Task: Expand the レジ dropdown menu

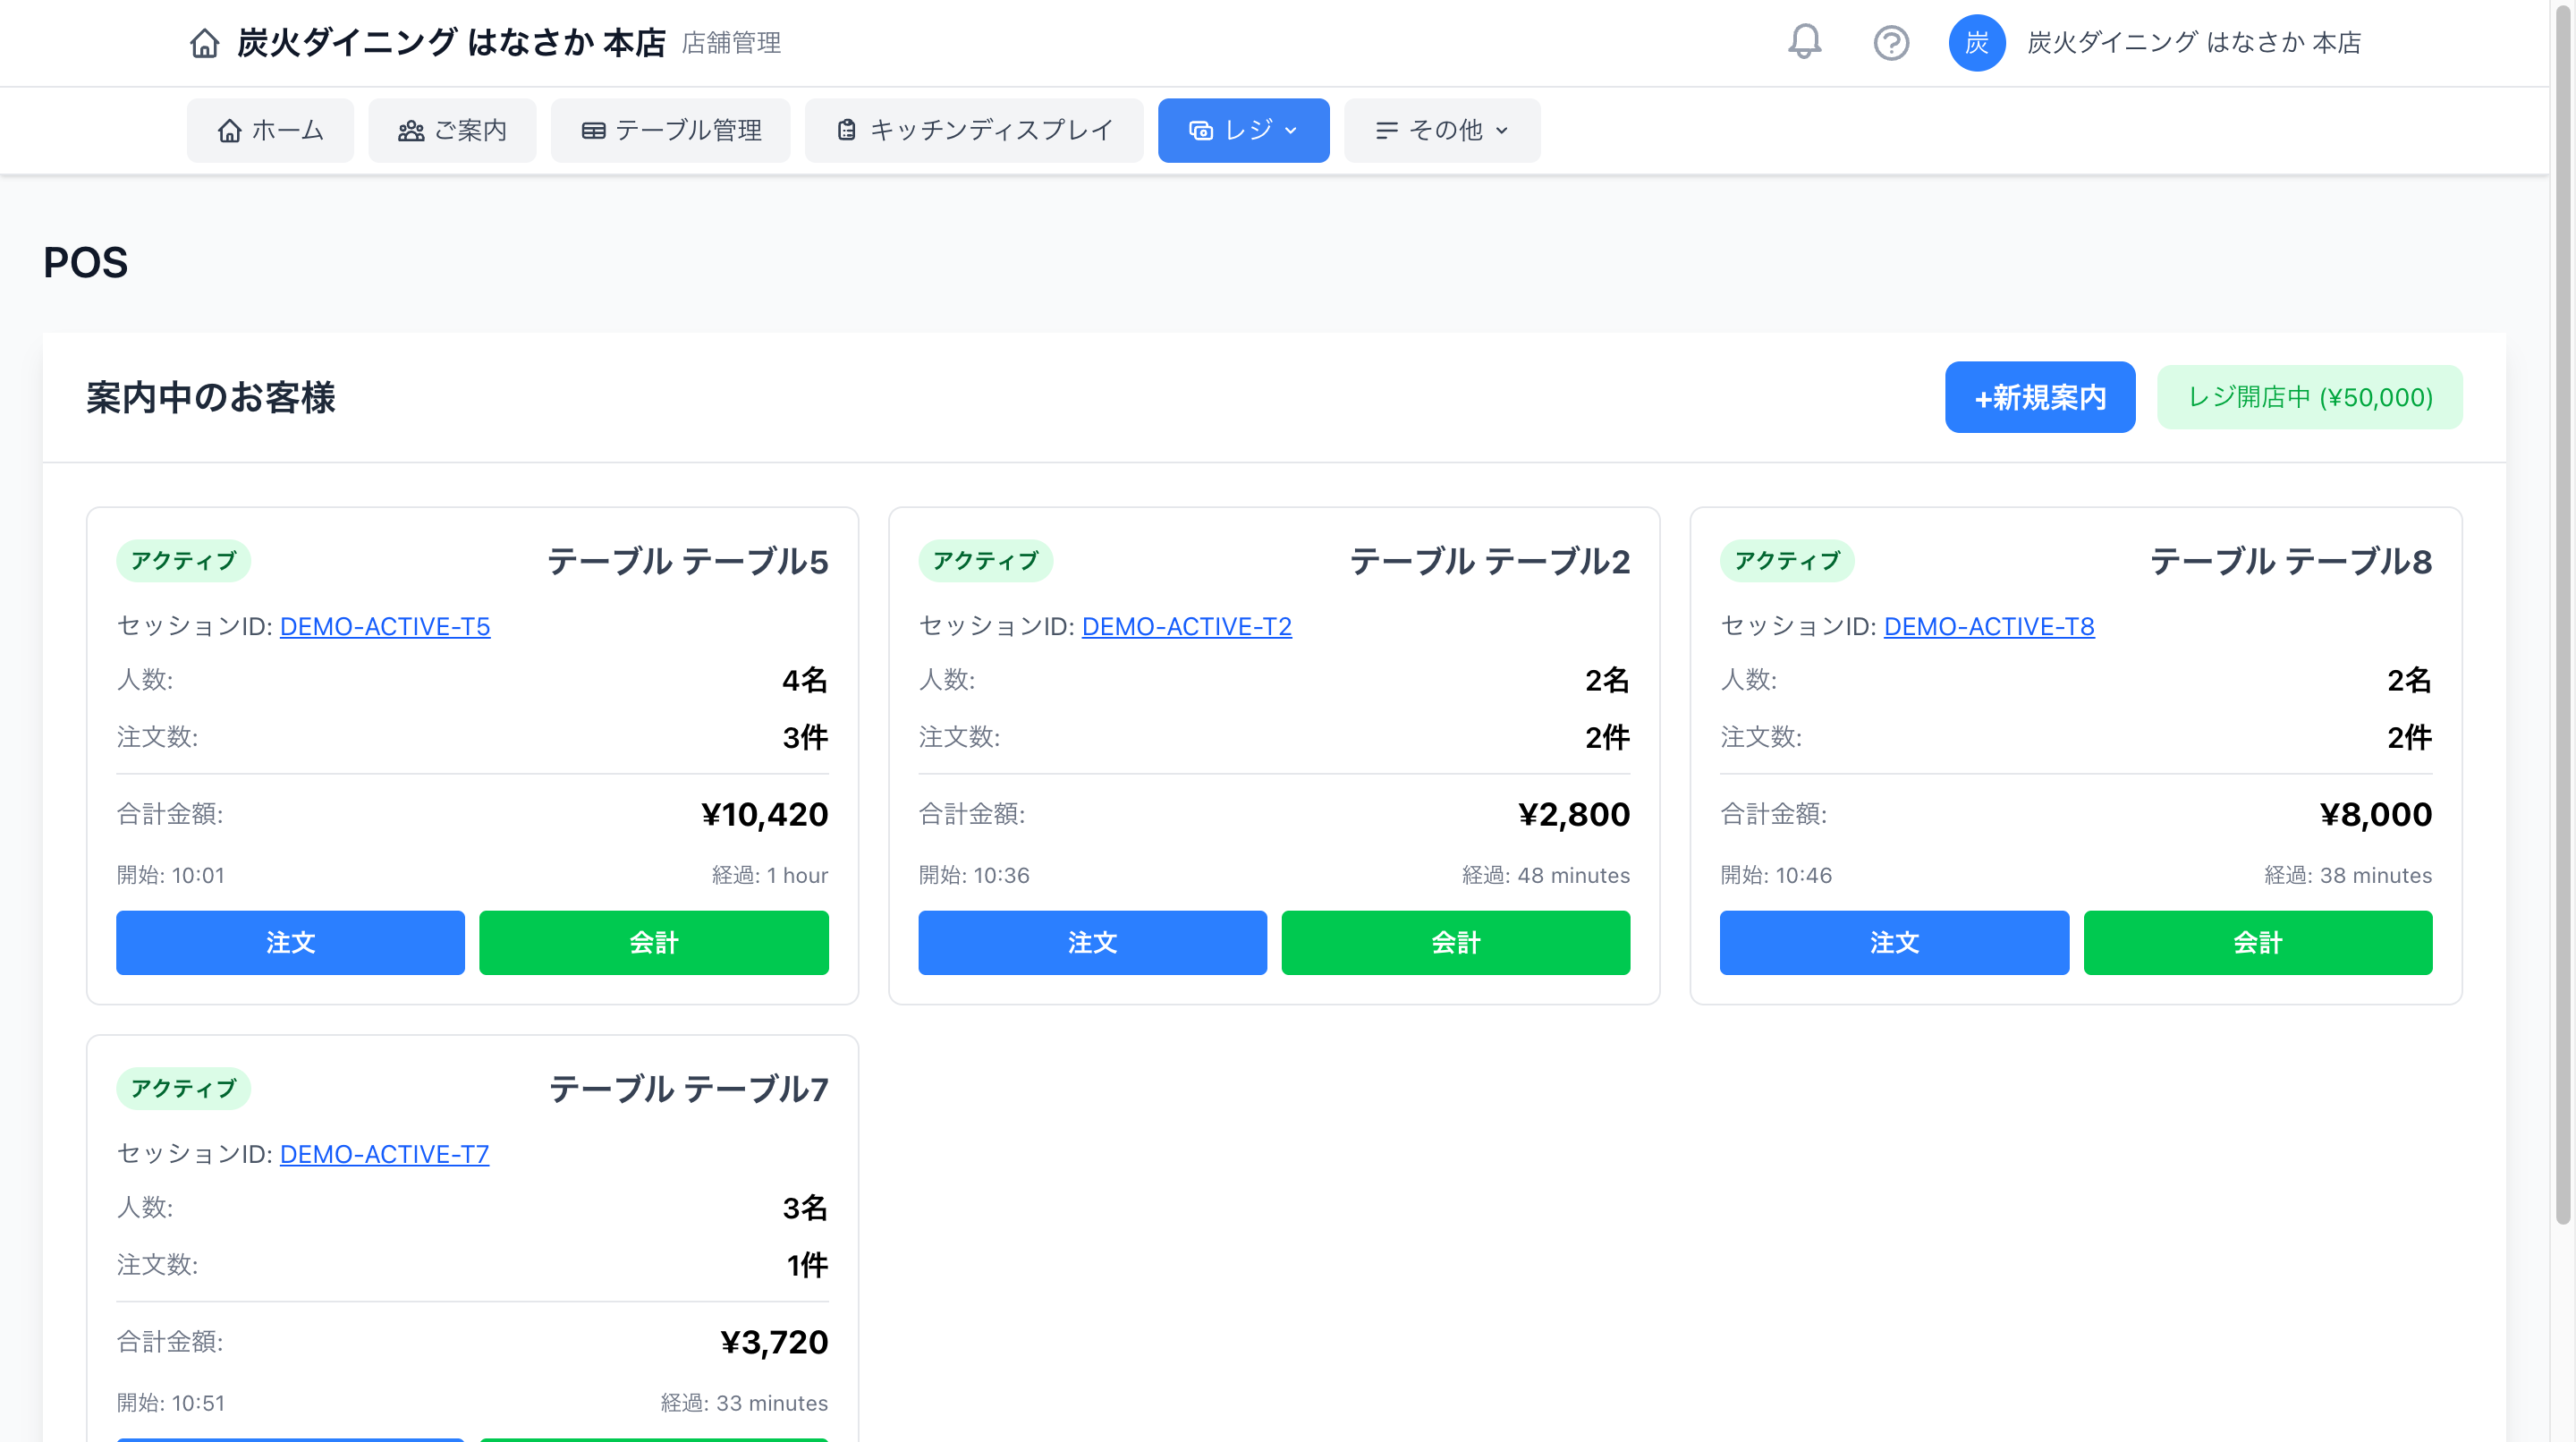Action: [x=1243, y=130]
